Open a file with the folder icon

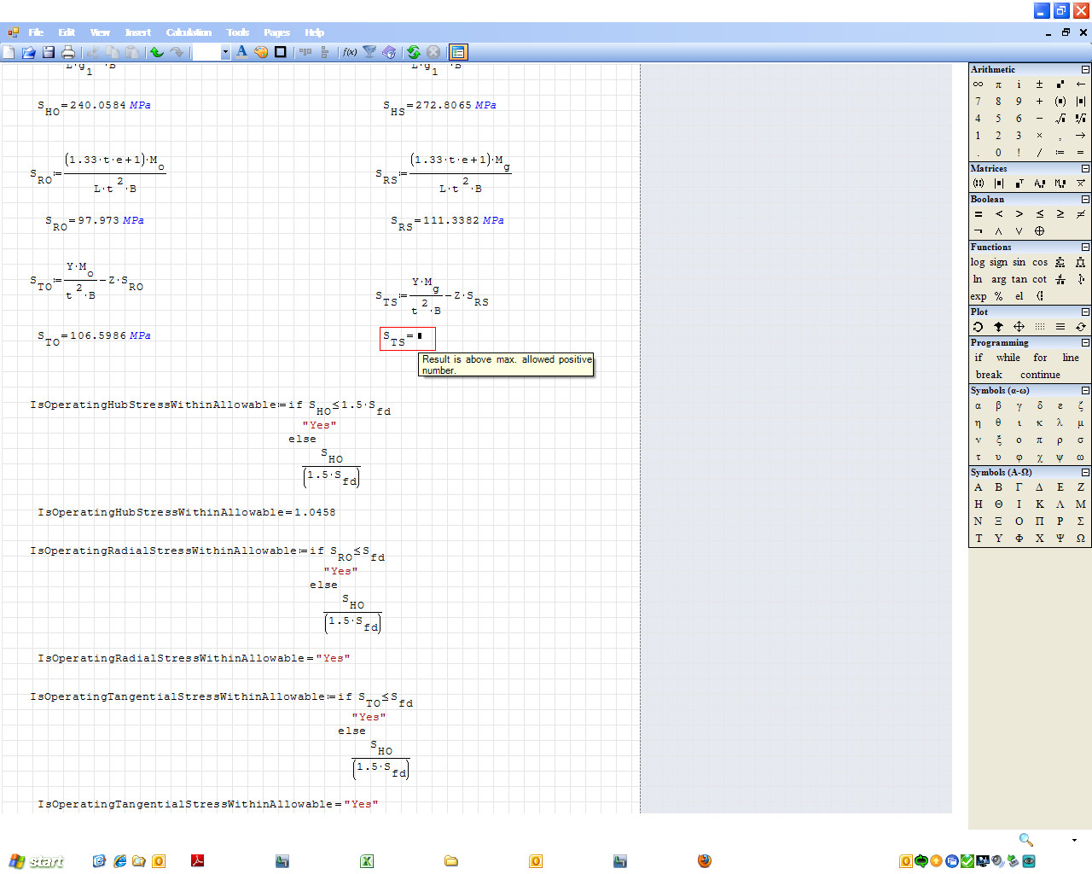coord(28,52)
